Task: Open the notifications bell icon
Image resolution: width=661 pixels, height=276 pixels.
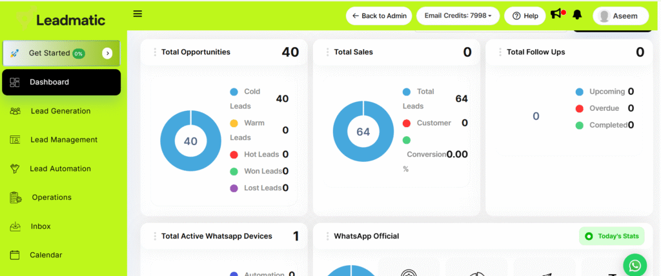Action: pos(577,15)
